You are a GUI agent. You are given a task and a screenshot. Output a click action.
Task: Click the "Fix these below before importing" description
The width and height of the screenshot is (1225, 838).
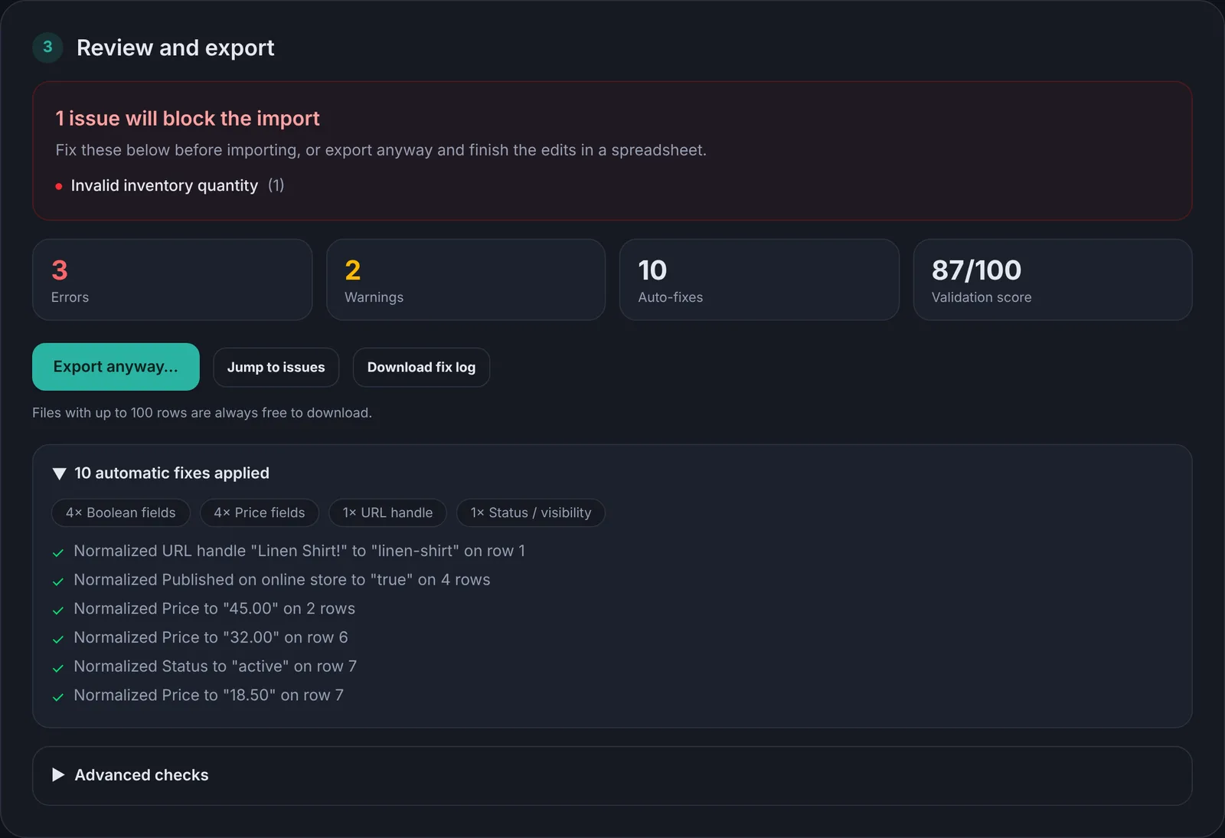point(381,150)
